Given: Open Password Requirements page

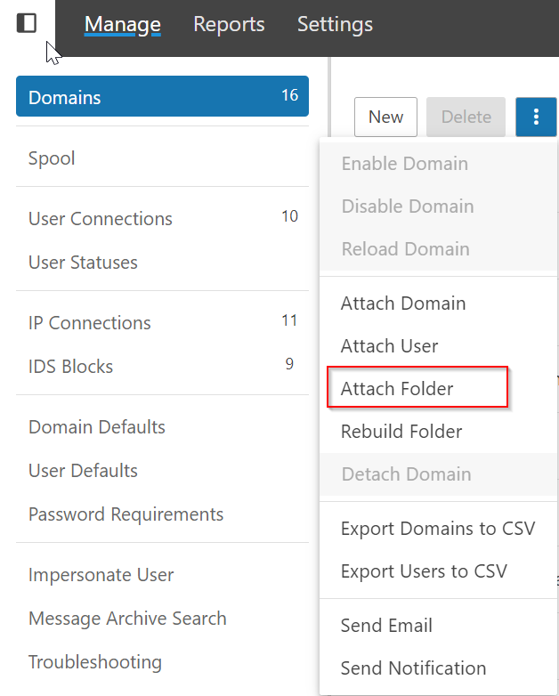Looking at the screenshot, I should coord(126,514).
